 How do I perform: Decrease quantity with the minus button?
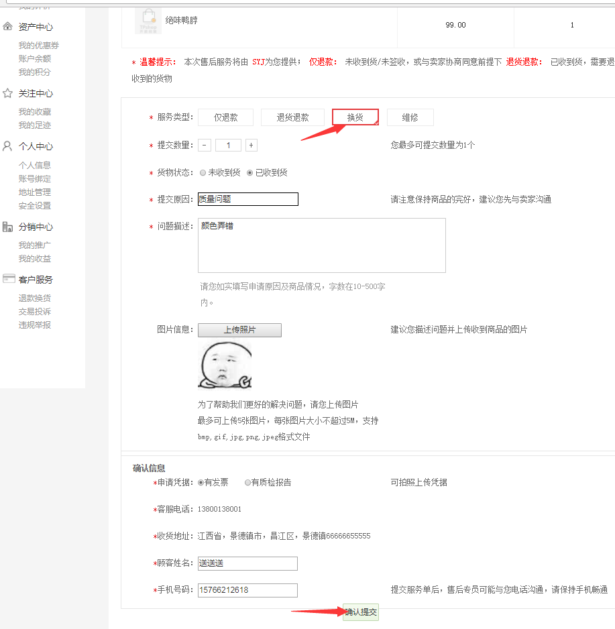coord(205,145)
